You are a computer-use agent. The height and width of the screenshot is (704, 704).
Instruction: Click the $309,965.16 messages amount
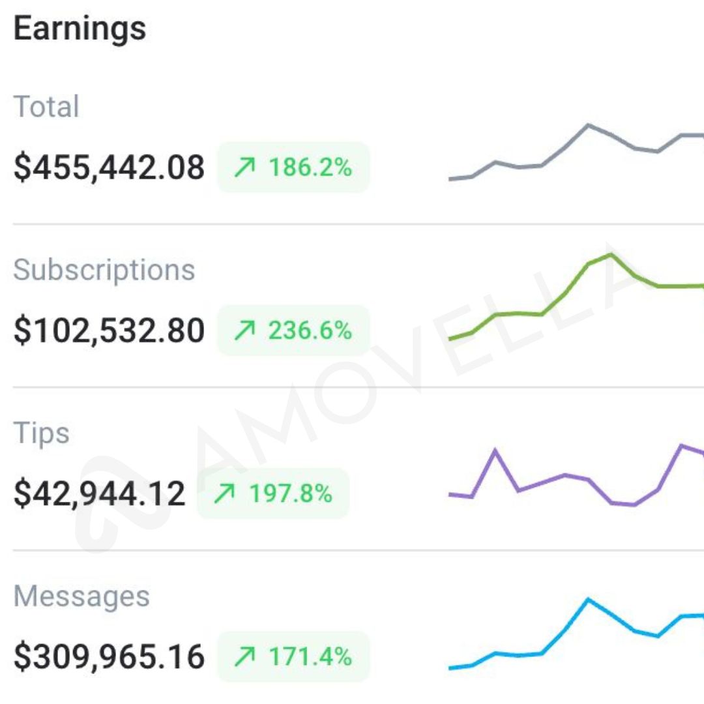tap(109, 657)
